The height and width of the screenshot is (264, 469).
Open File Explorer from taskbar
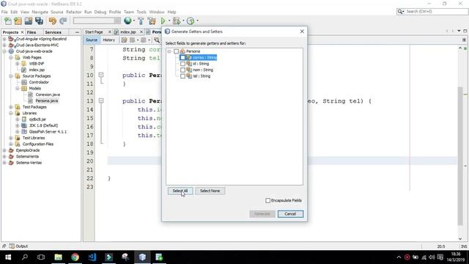[x=58, y=257]
